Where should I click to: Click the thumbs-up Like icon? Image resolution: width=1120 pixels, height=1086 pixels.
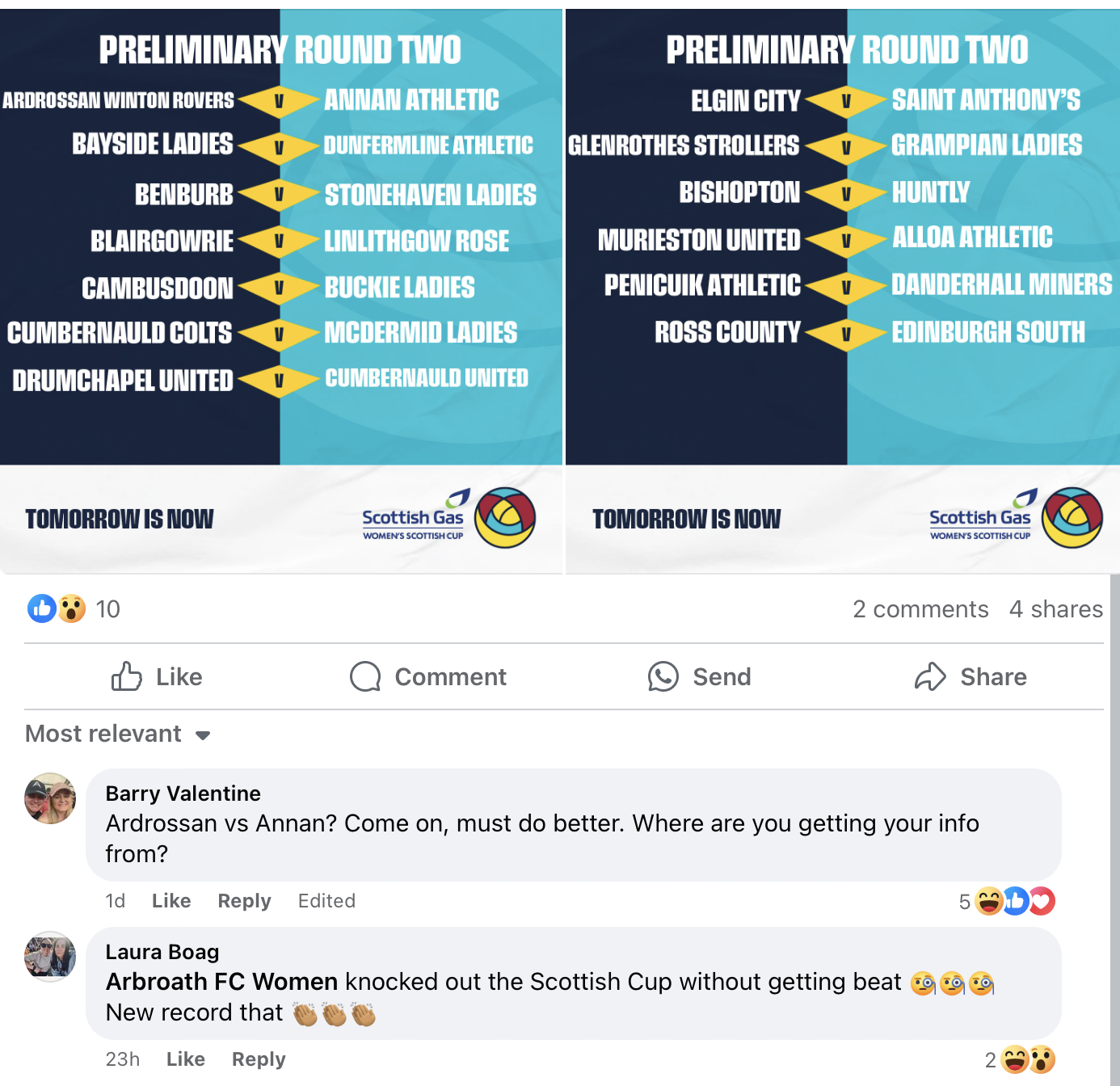126,676
